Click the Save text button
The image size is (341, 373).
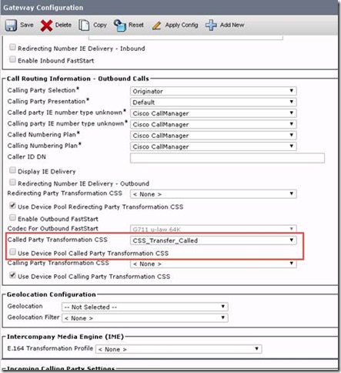coord(27,25)
